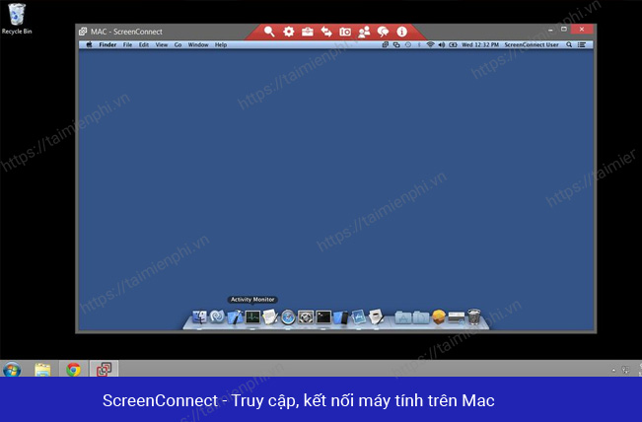
Task: Select ScreenConnect taskbar button
Action: coord(104,369)
